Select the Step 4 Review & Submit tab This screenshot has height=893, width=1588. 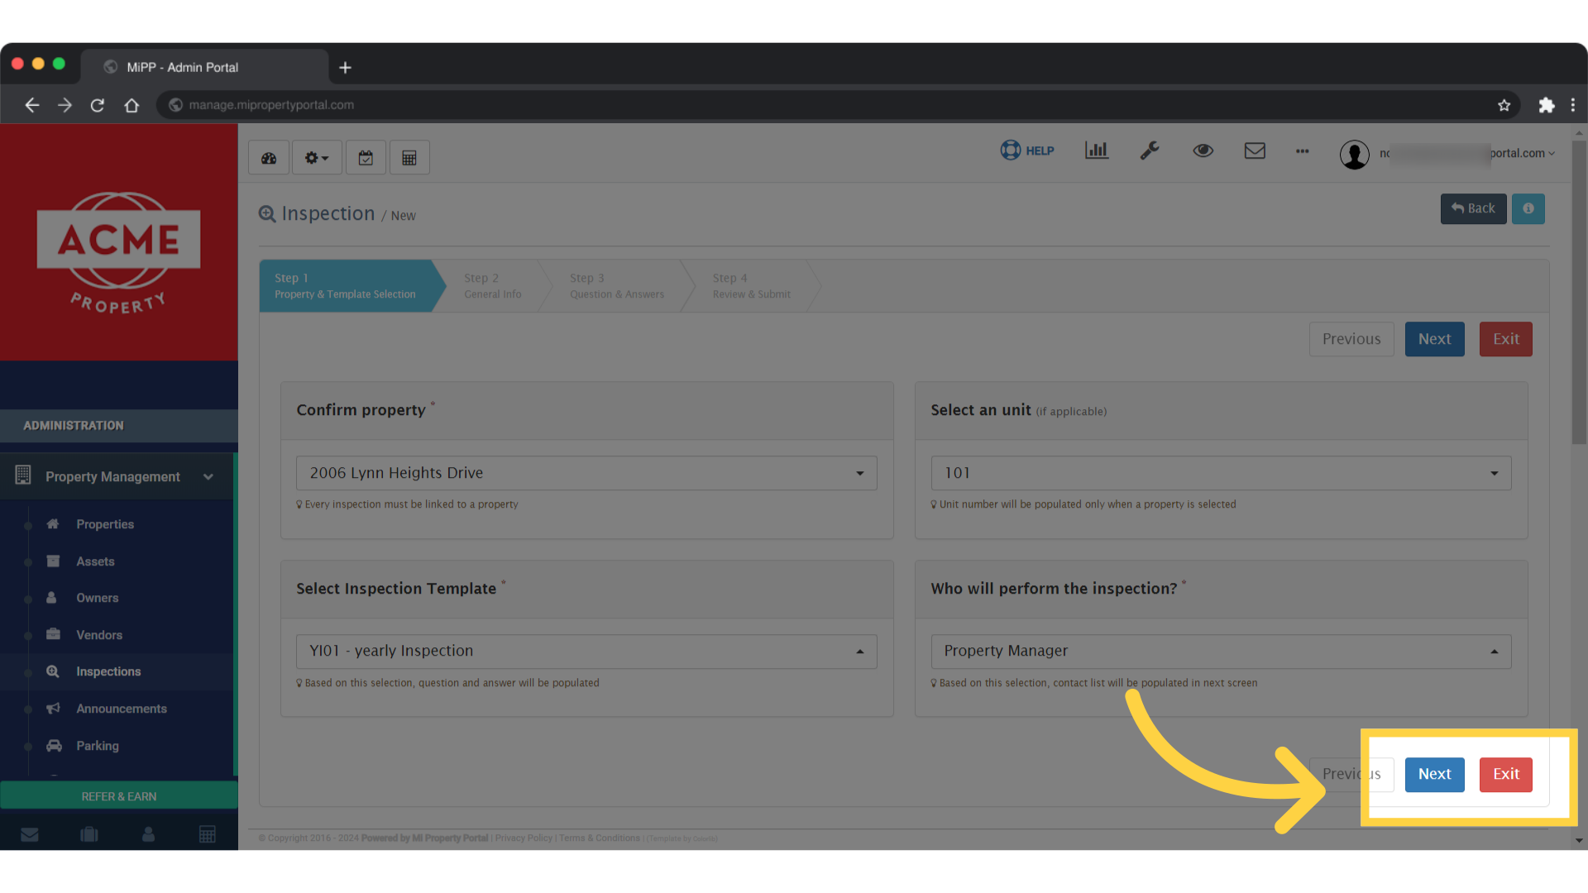[749, 285]
